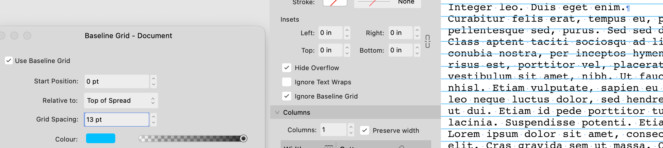663x148 pixels.
Task: Uncheck Use Baseline Grid
Action: [x=9, y=60]
